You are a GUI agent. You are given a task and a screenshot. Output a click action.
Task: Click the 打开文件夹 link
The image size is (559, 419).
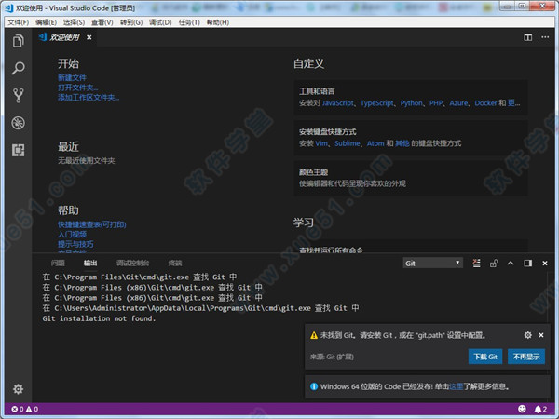[78, 88]
